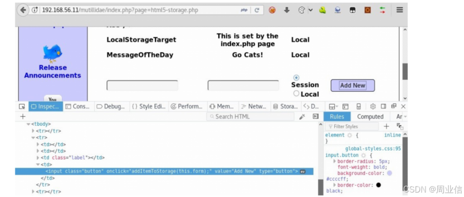Click the php badge in the address bar
The image size is (464, 197).
click(244, 10)
